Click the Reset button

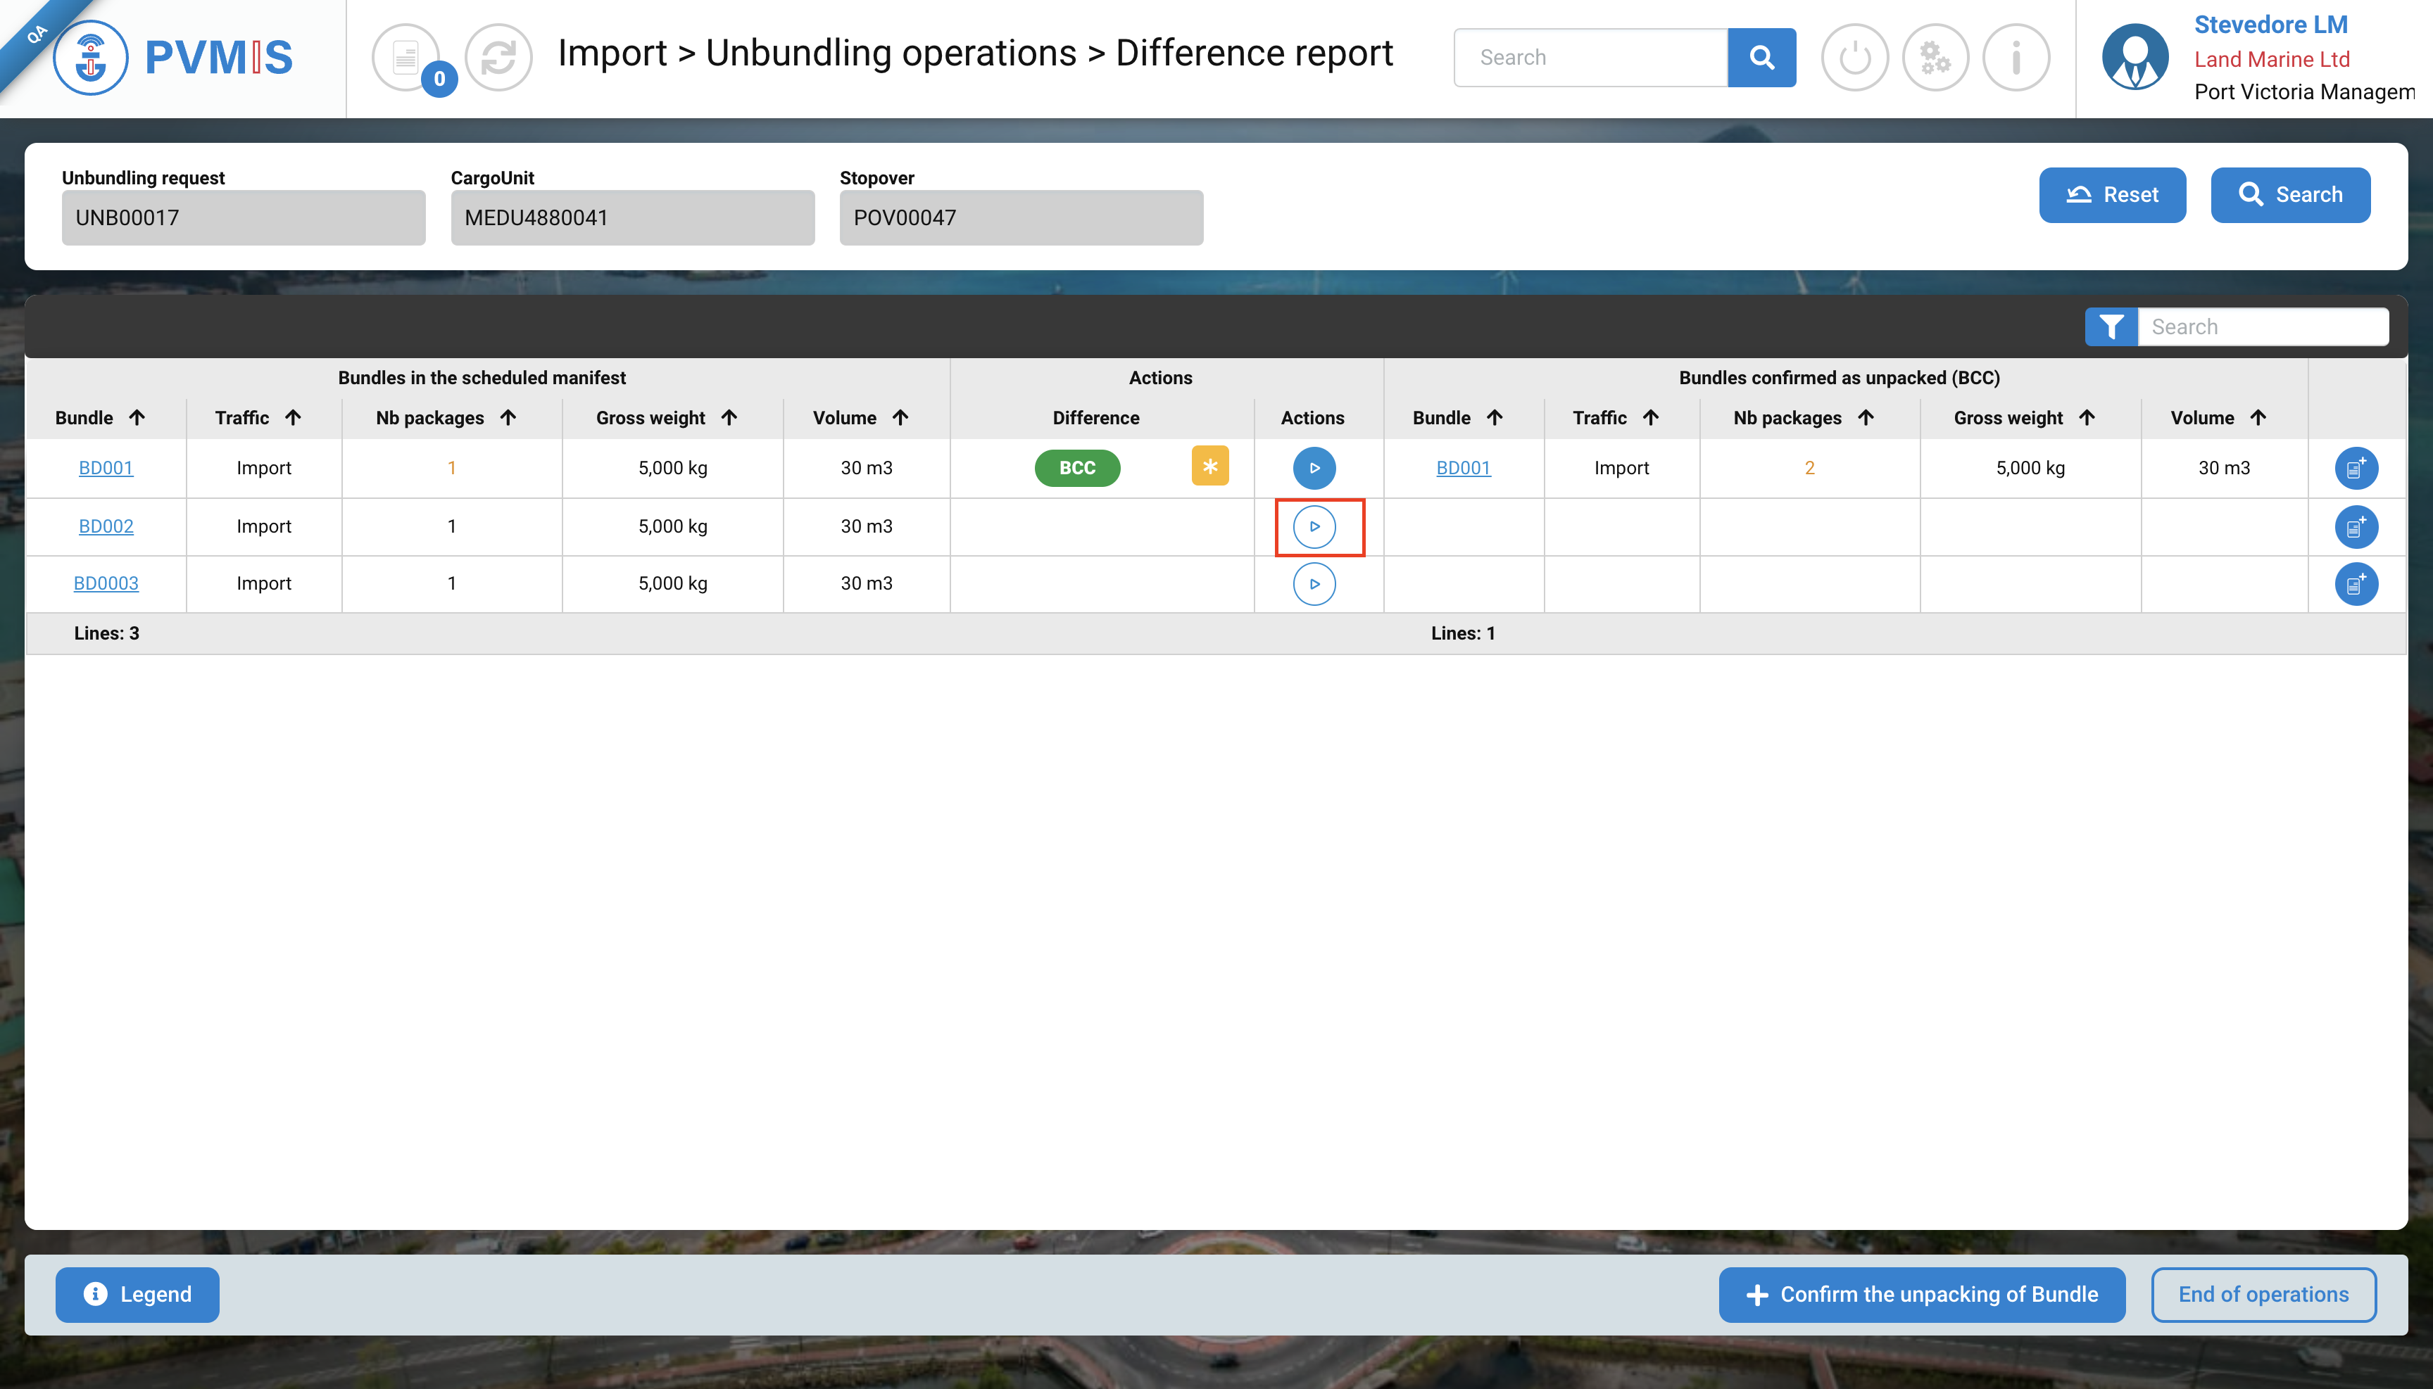tap(2111, 195)
